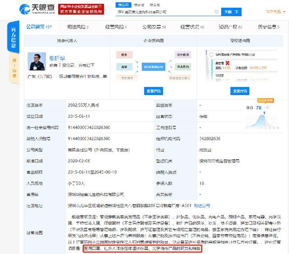Click registered capital 2882.55万人民币 value
Image resolution: width=289 pixels, height=254 pixels.
point(83,105)
